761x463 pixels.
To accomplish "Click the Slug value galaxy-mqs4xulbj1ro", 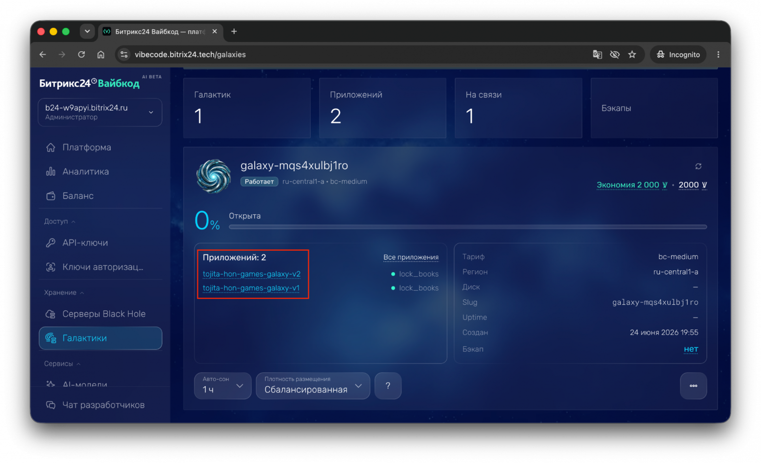I will point(655,302).
